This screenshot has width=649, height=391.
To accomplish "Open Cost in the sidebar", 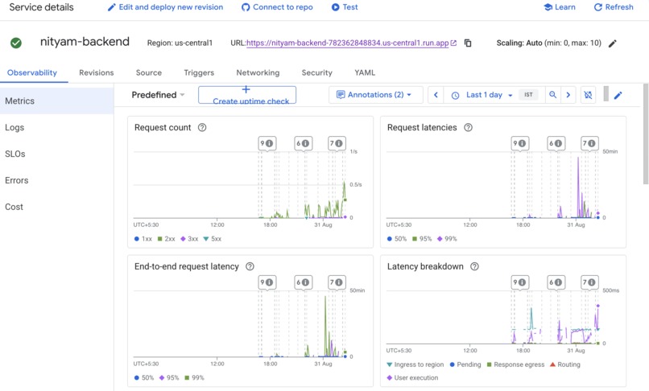I will coord(56,207).
